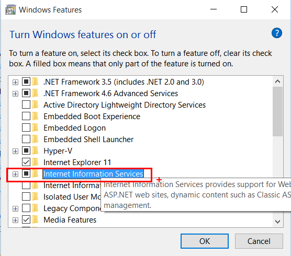The height and width of the screenshot is (256, 291).
Task: Click scrollbar down arrow in features list
Action: click(x=277, y=222)
